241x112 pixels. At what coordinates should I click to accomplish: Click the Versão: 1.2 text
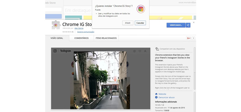(160, 105)
